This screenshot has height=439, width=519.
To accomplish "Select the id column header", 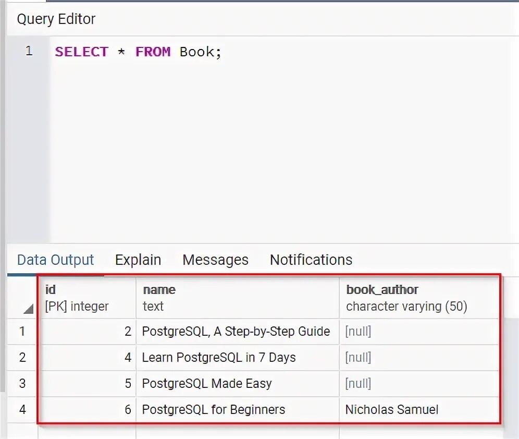I will point(86,297).
